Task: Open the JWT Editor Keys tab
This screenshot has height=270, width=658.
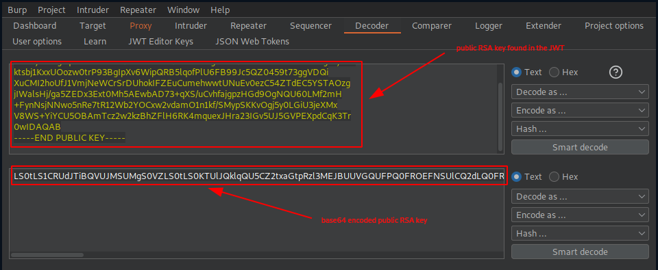Action: pos(160,42)
